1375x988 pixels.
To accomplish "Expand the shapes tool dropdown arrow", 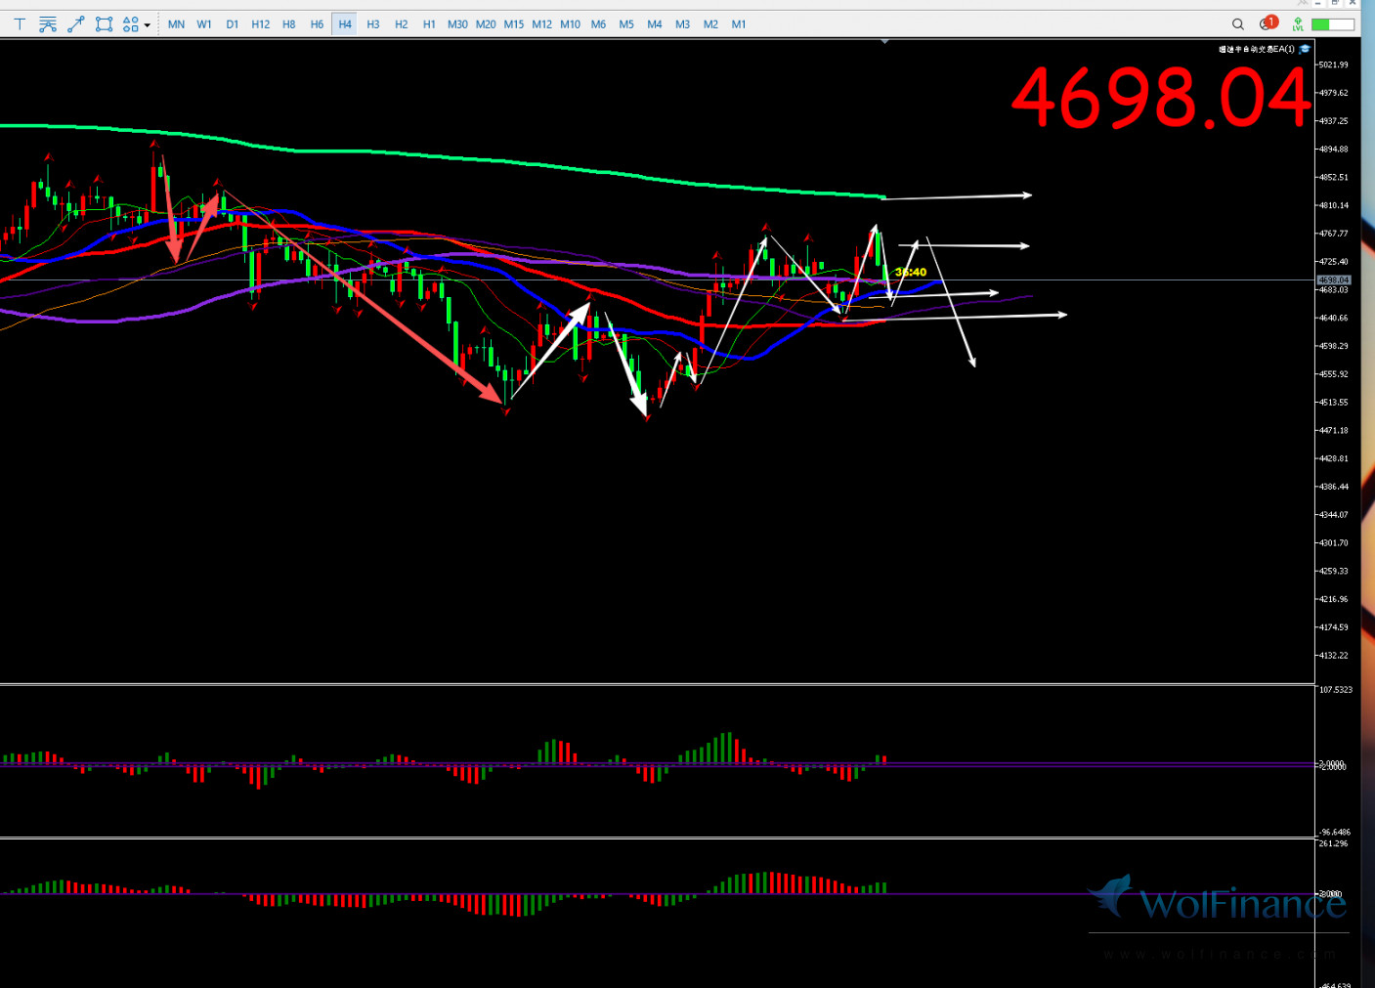I will [148, 24].
